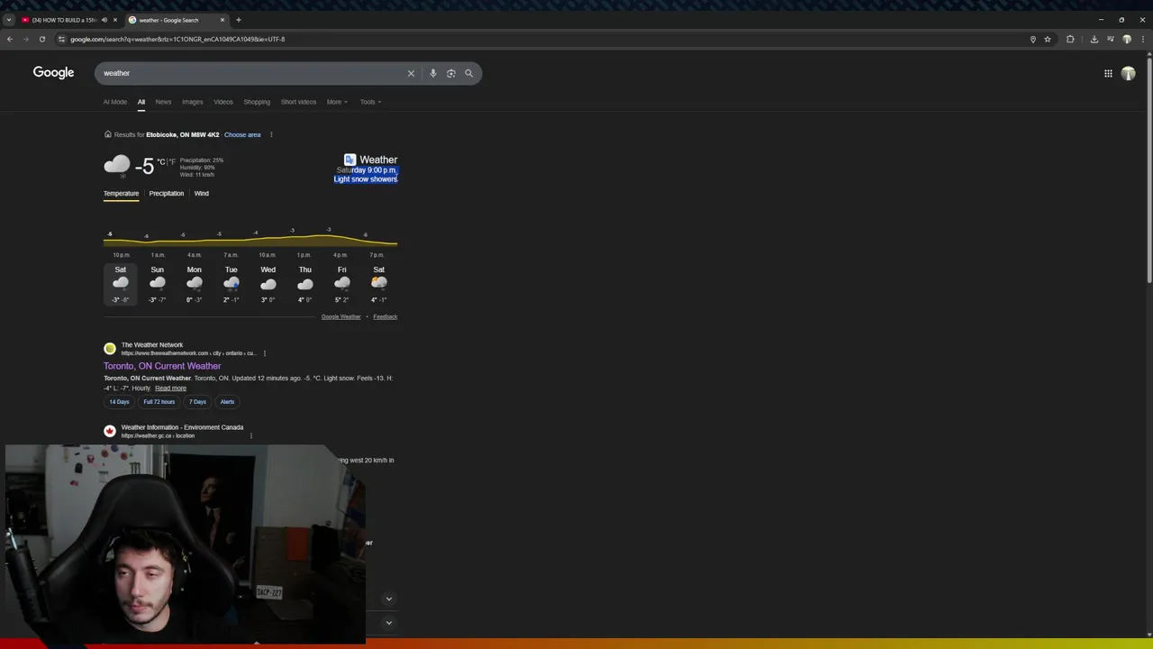The image size is (1153, 649).
Task: Click the Google Weather source link
Action: click(x=340, y=316)
